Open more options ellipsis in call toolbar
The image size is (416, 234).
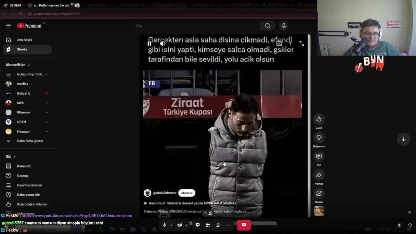tap(229, 225)
